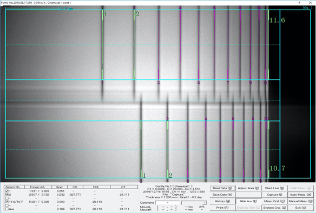Viewport: 316px width, 213px height.
Task: Open the History (H) window
Action: [222, 201]
